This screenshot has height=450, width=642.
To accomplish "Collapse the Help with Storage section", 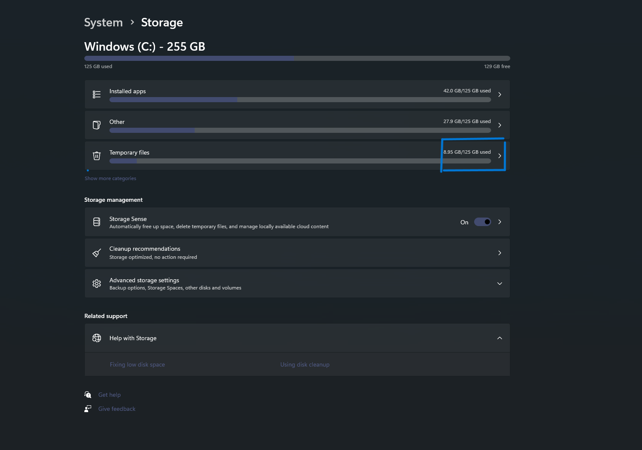I will (500, 338).
